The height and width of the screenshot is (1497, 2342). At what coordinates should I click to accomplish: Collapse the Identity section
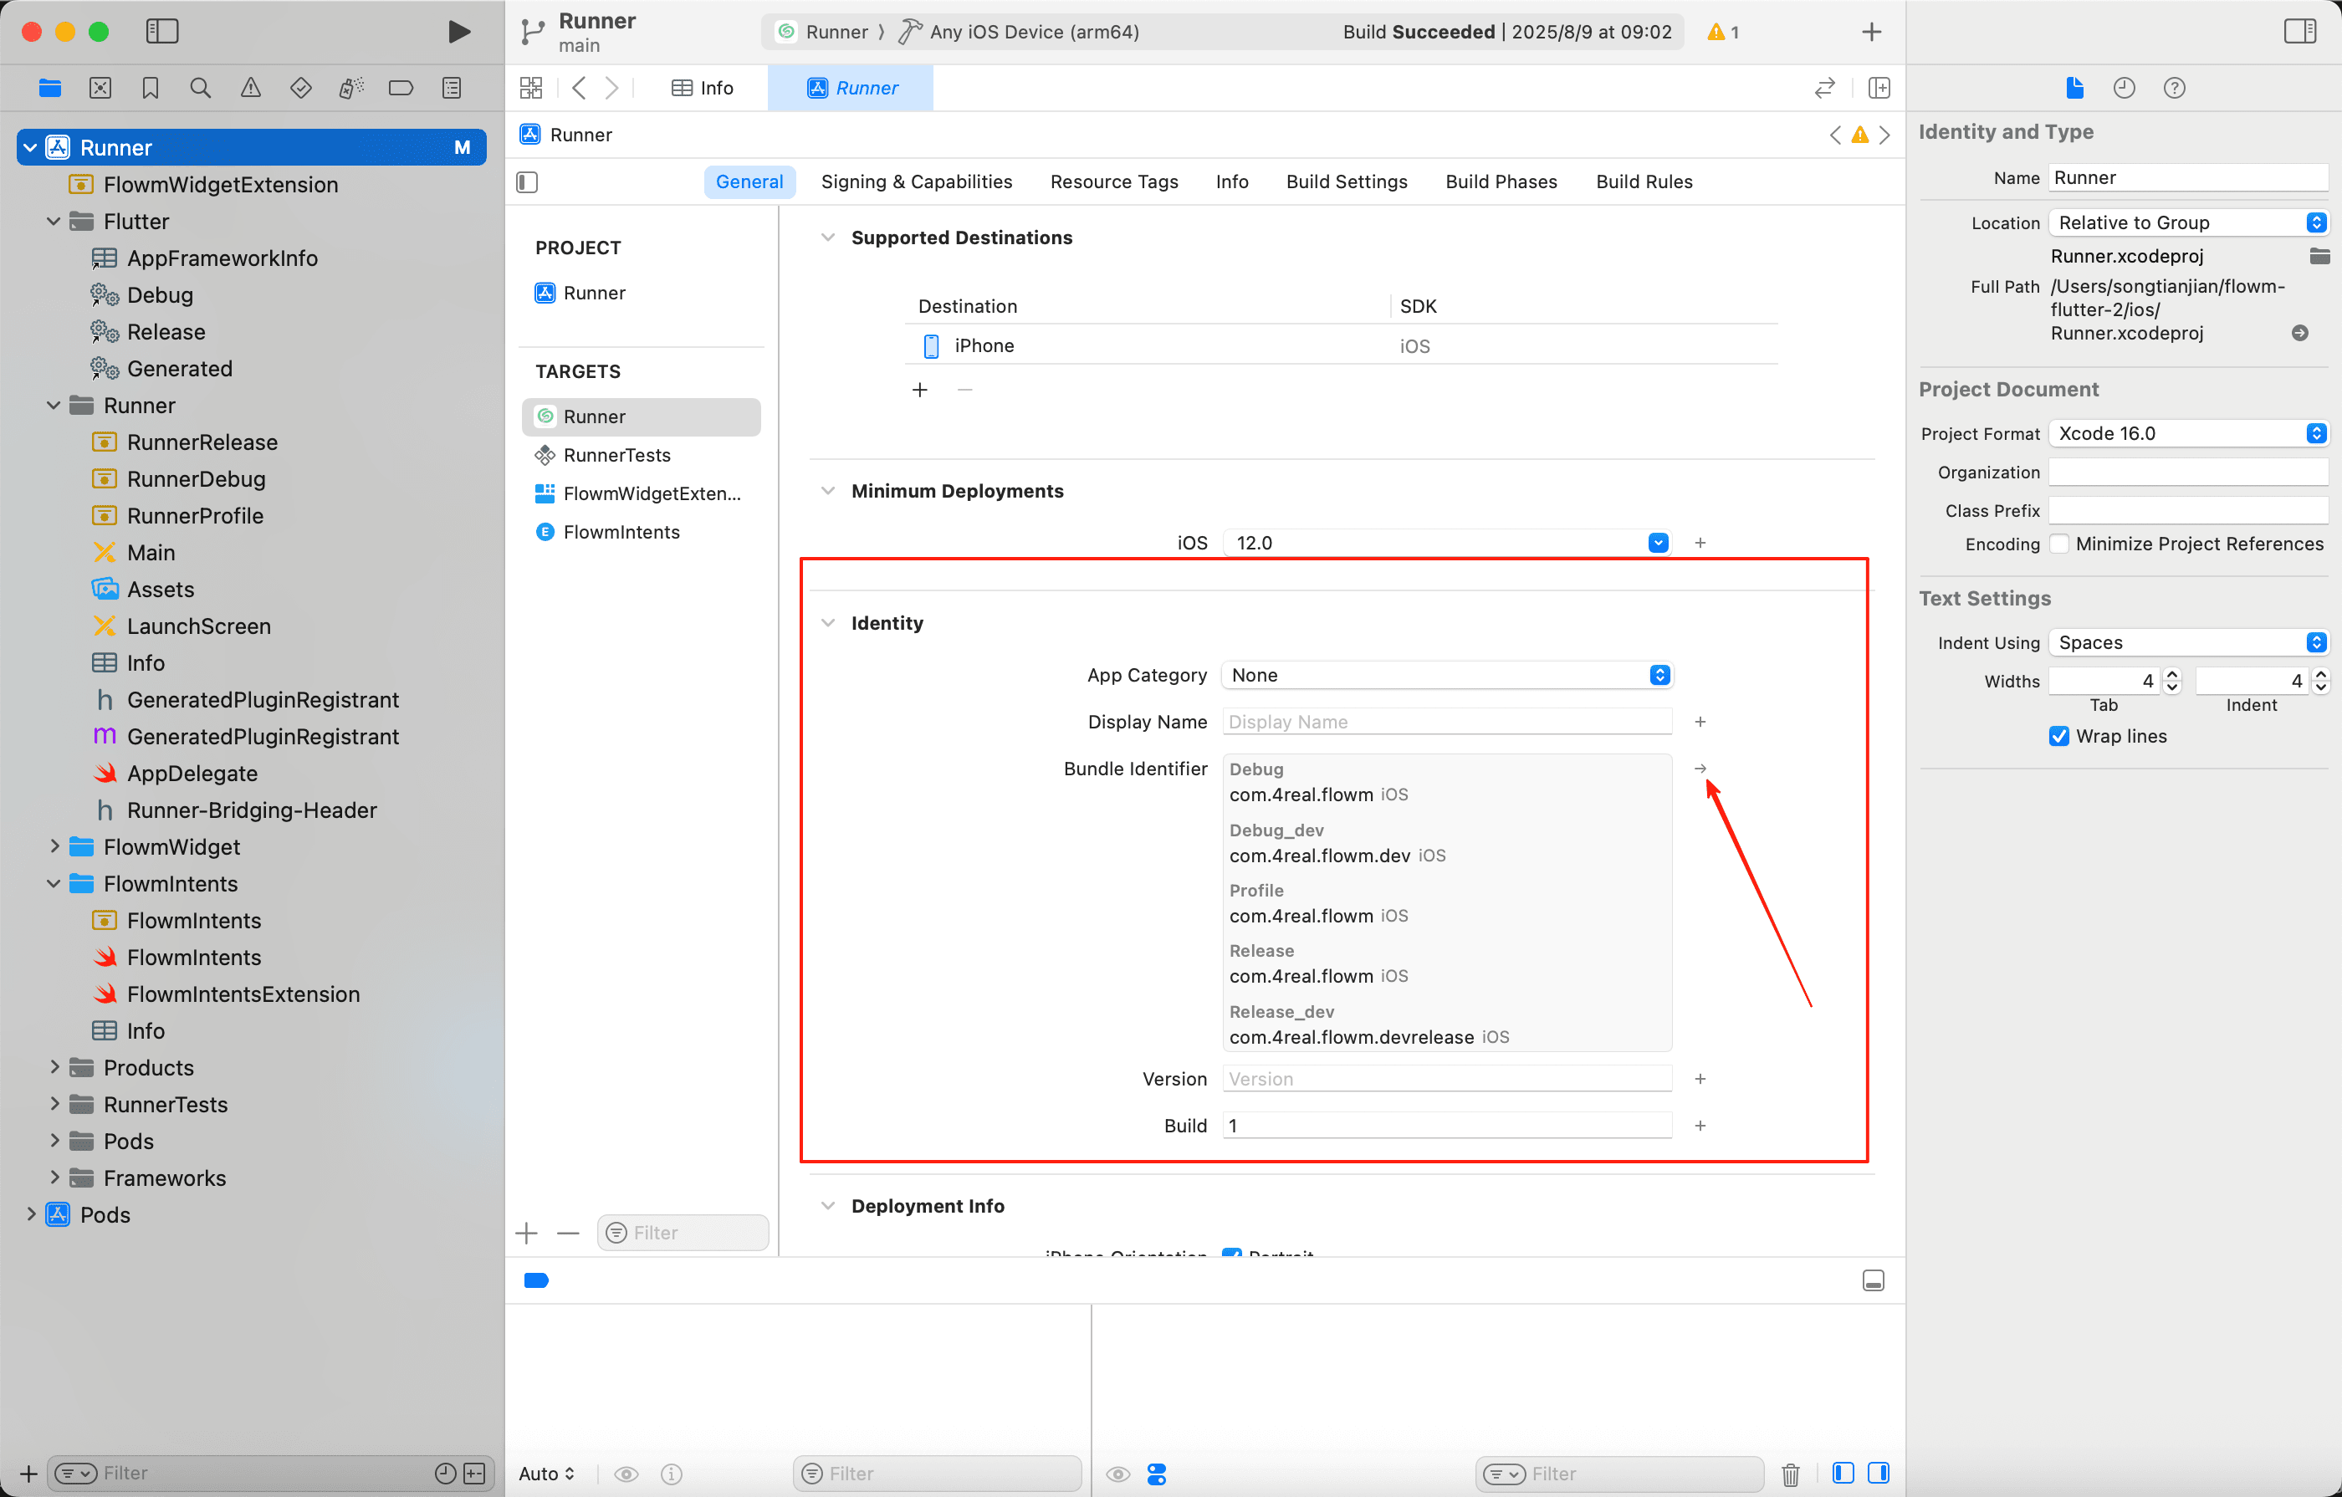[828, 624]
